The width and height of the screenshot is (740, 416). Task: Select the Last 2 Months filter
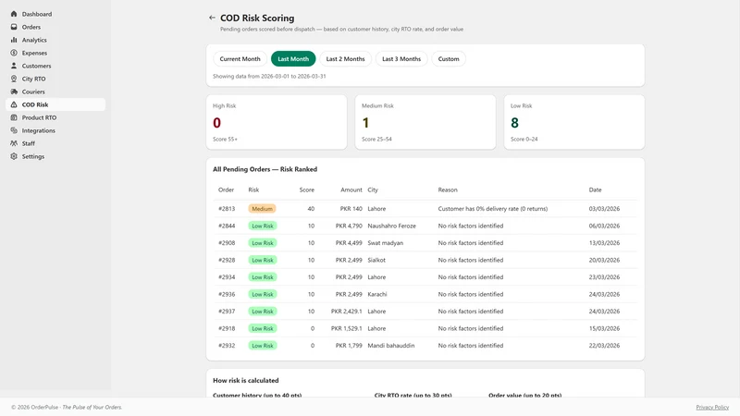[x=345, y=59]
